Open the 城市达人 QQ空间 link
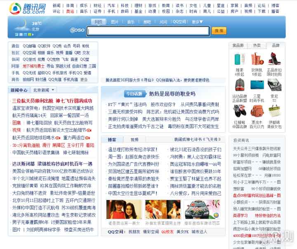This screenshot has width=297, height=249. (199, 232)
